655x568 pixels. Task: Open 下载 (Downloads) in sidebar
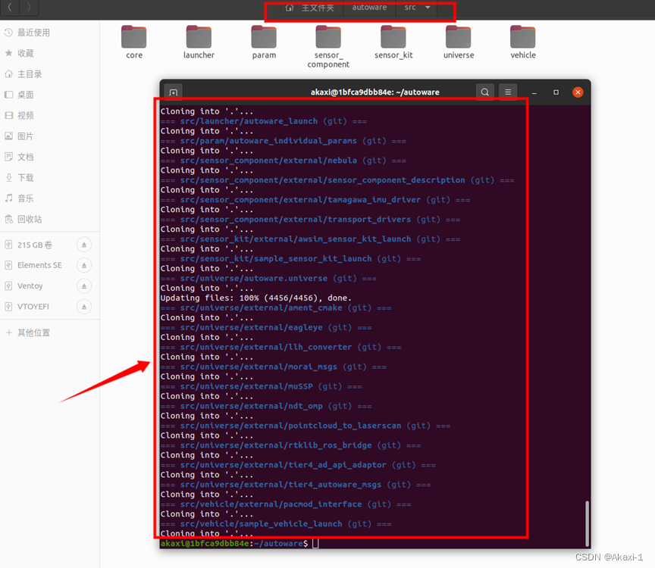tap(50, 178)
